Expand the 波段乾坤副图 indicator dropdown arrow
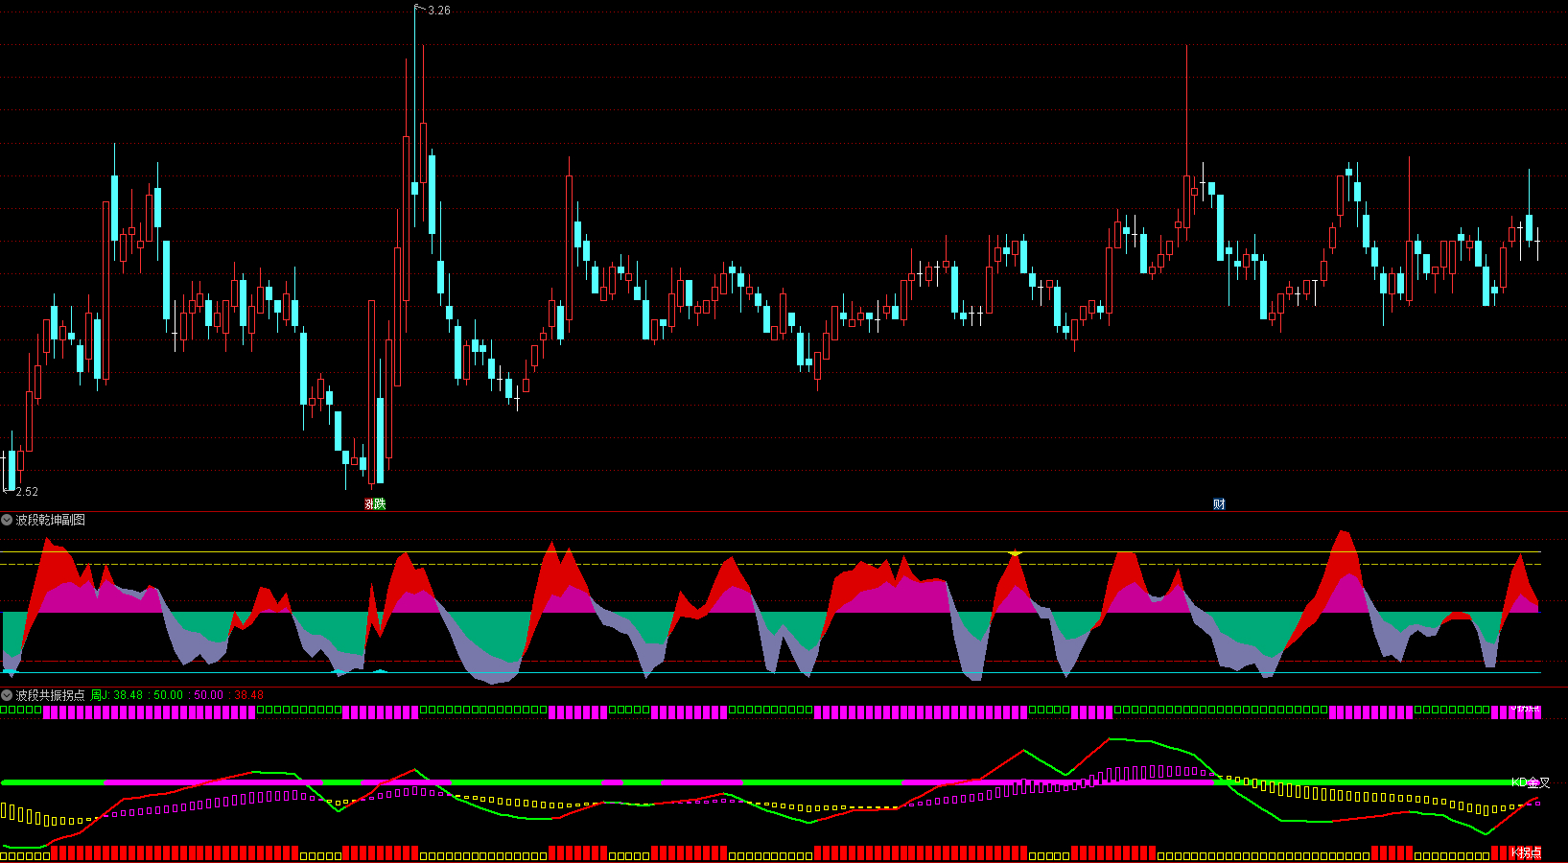 (7, 520)
